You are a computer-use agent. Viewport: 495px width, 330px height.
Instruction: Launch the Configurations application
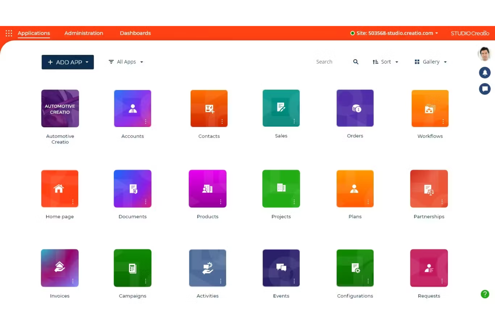tap(355, 268)
